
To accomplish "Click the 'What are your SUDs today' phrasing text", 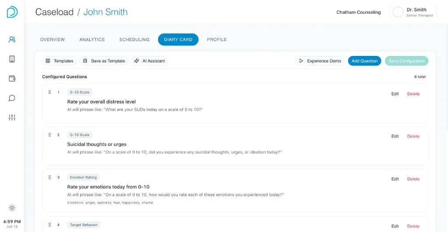I will tap(135, 110).
